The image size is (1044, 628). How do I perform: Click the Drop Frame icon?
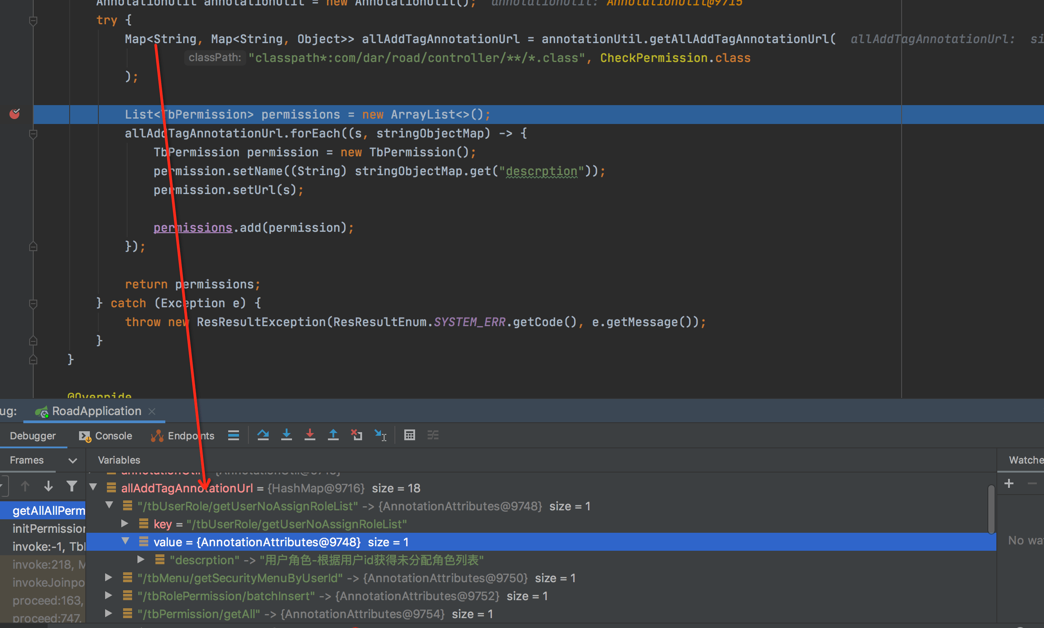pos(357,435)
